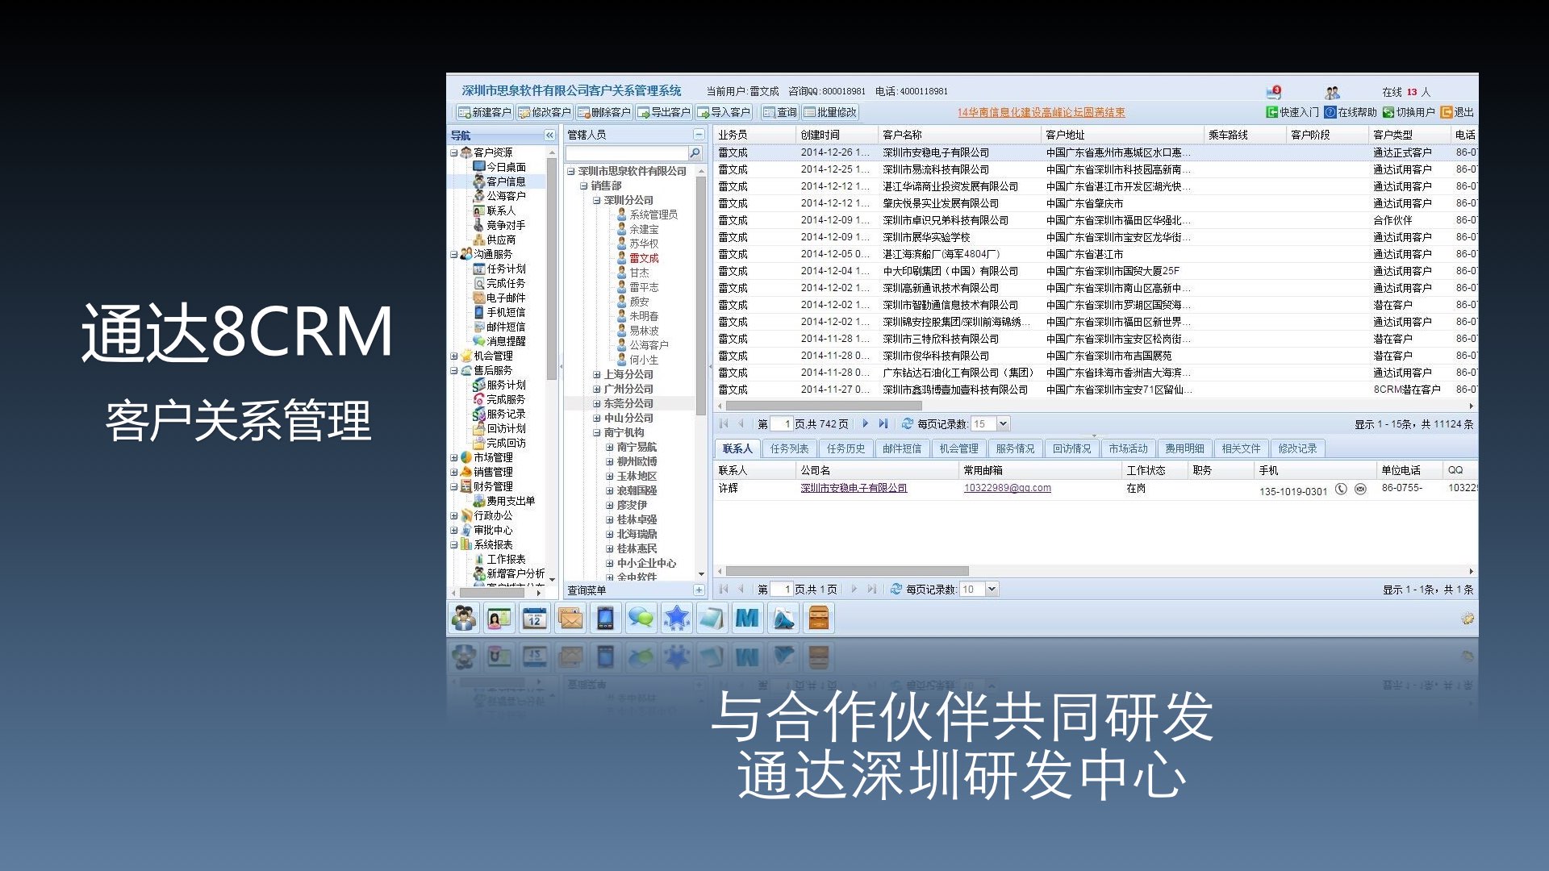Screen dimensions: 1549x871
Task: Click 批量修改 toolbar button
Action: [x=830, y=112]
